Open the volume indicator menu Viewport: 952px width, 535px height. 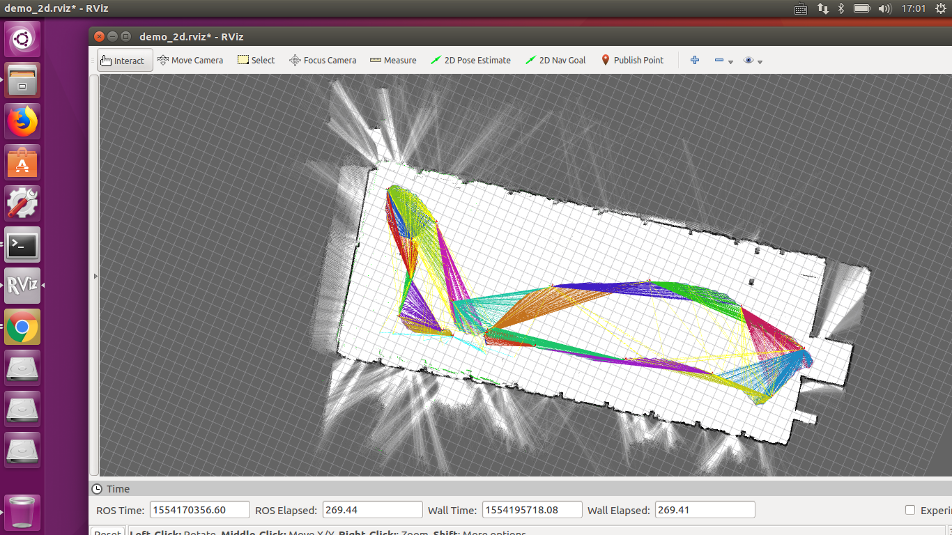tap(886, 8)
